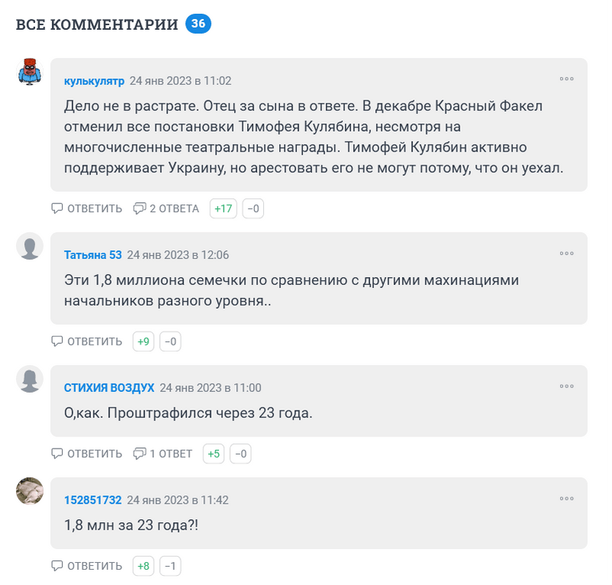This screenshot has height=585, width=612.
Task: Expand the 2 ОТВЕТА replies thread
Action: click(x=166, y=208)
